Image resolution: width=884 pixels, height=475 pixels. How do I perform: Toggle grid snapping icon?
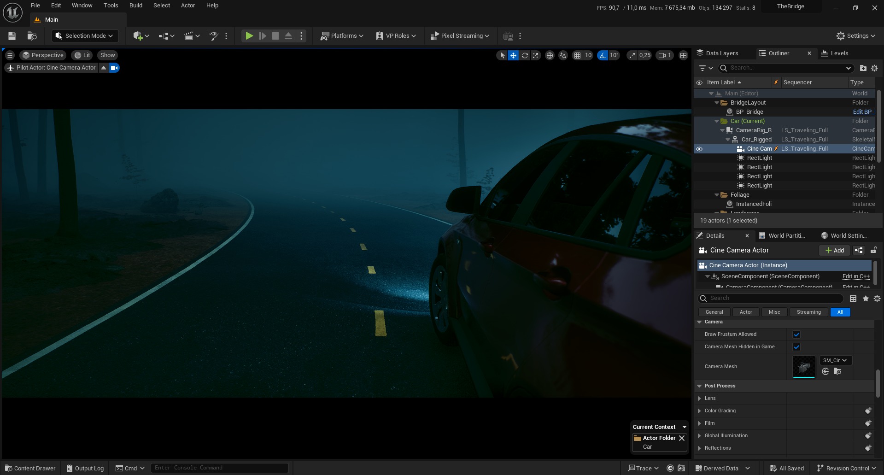(x=577, y=55)
